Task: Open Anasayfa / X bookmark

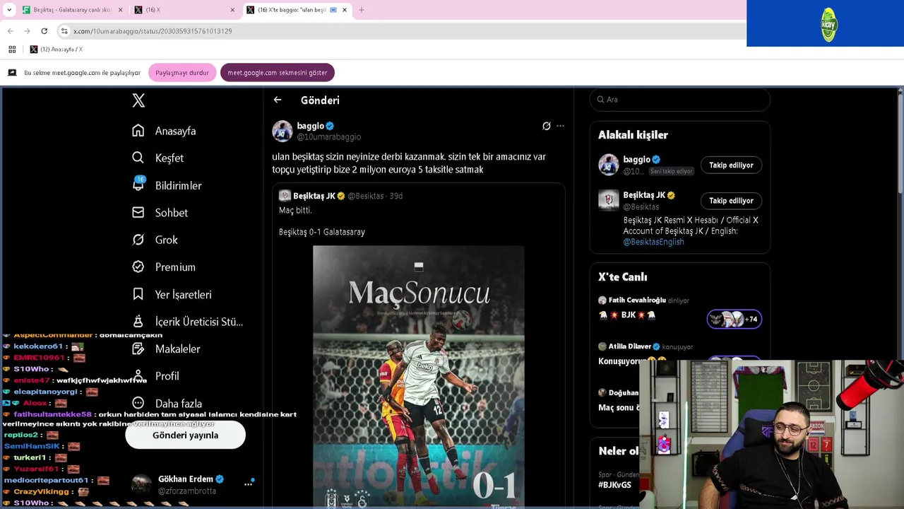Action: [56, 49]
